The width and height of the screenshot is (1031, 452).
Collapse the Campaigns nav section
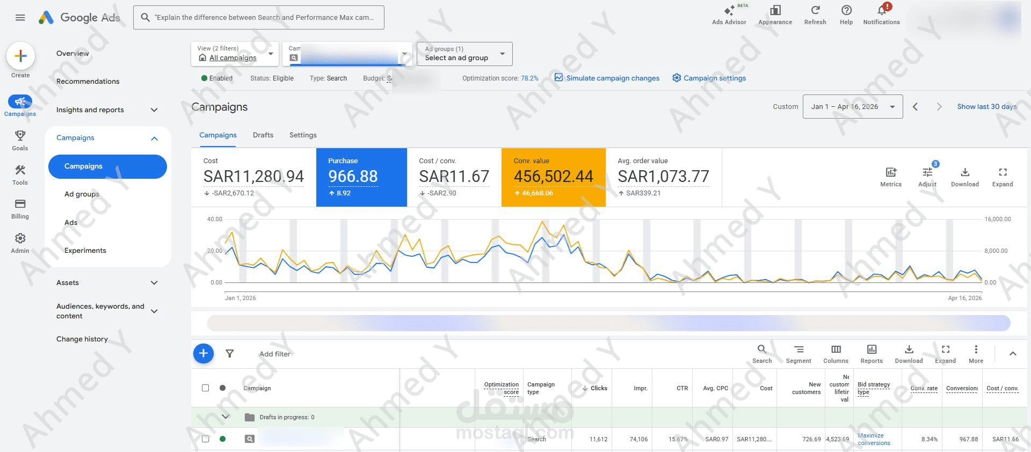154,138
